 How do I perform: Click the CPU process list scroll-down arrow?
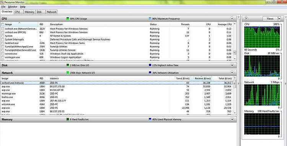pyautogui.click(x=235, y=59)
